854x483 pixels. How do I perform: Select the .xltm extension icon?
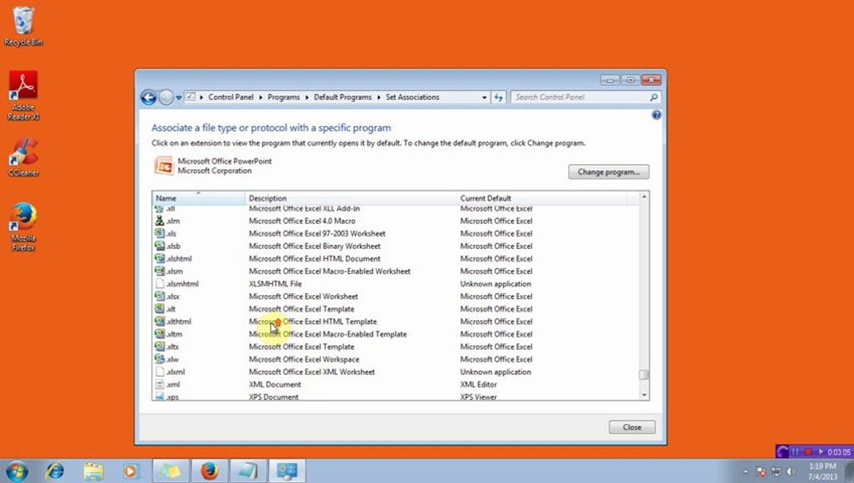coord(159,334)
